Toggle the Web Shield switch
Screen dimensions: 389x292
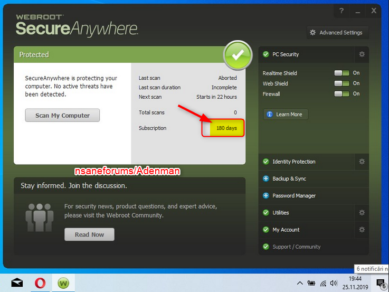coord(341,83)
